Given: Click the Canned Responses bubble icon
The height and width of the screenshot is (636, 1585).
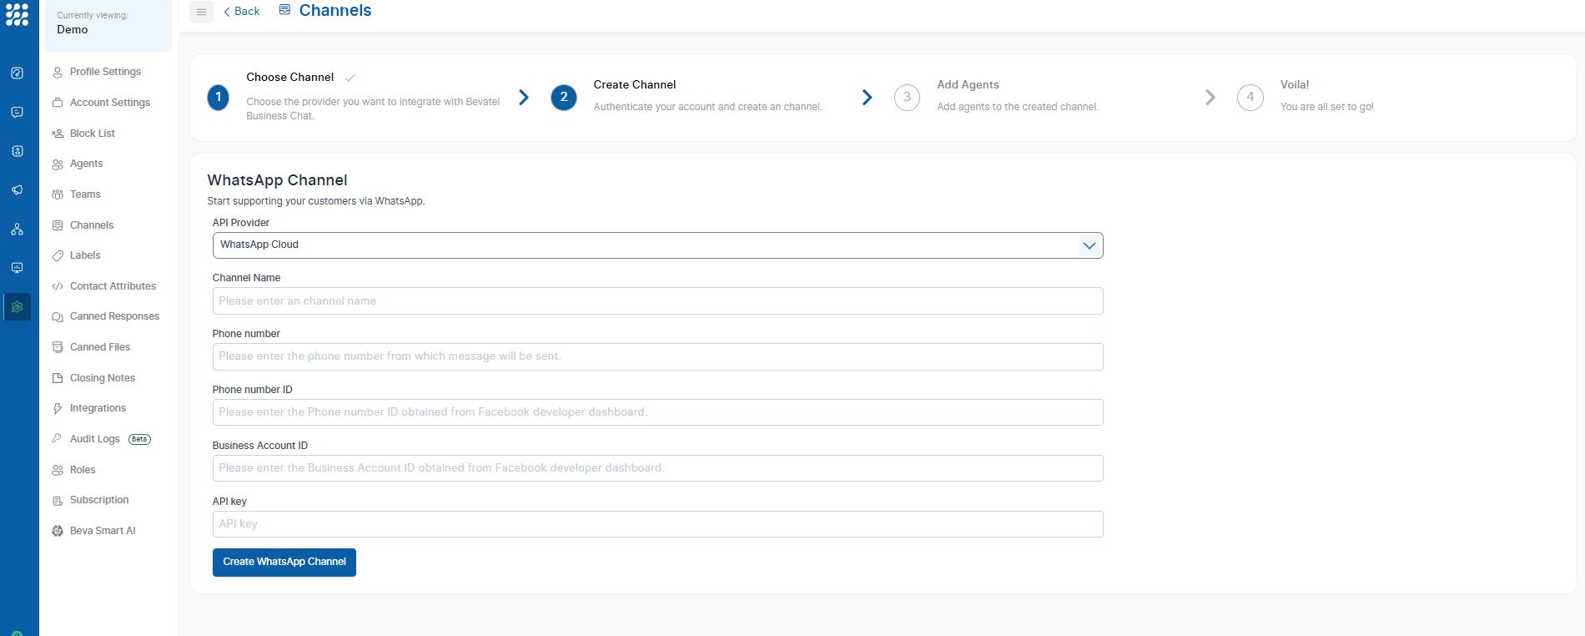Looking at the screenshot, I should [x=58, y=317].
